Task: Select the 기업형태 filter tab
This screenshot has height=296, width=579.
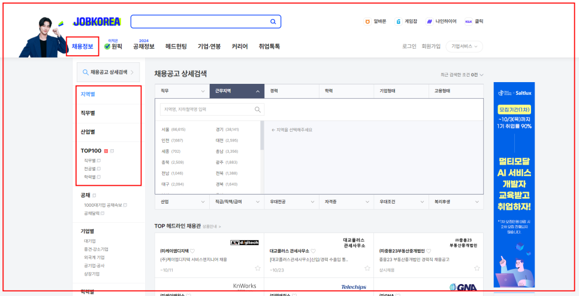Action: coord(401,91)
